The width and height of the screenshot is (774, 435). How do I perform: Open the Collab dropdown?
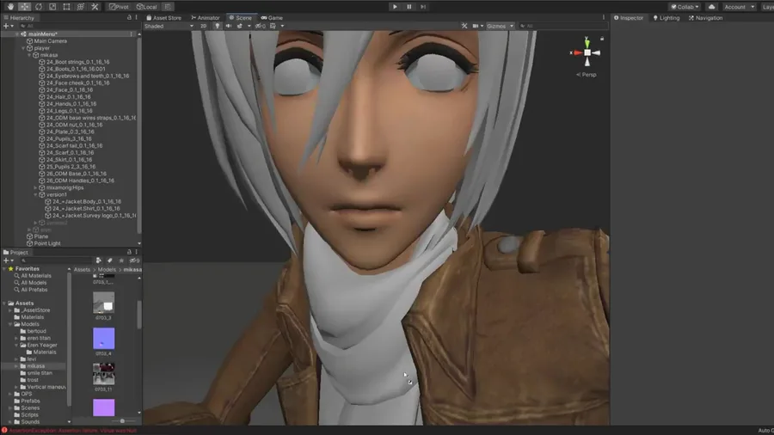click(x=685, y=7)
